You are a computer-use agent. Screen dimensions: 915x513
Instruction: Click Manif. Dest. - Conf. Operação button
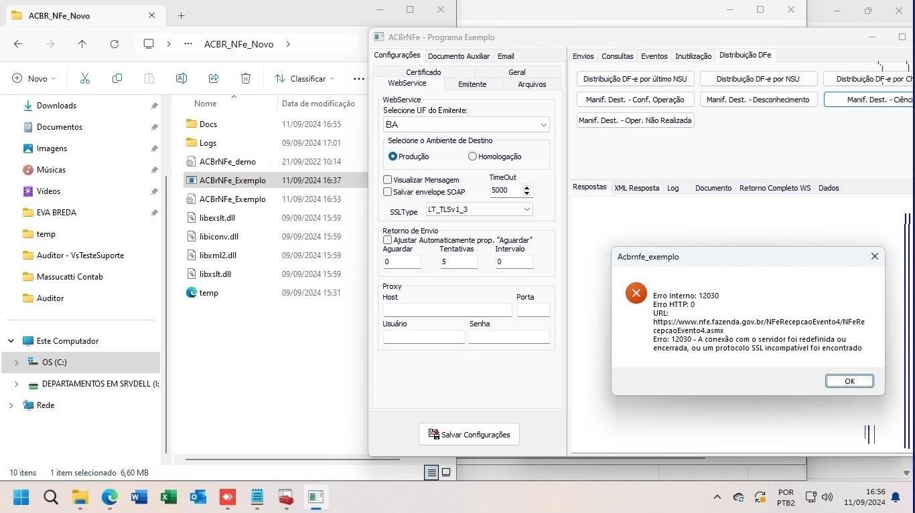[x=635, y=100]
